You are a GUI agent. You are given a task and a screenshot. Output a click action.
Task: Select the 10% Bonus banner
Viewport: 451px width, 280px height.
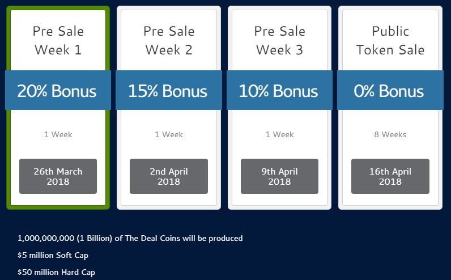click(279, 90)
